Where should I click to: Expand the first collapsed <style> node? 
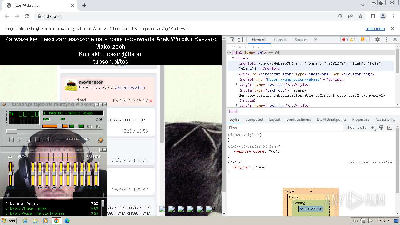pos(237,84)
